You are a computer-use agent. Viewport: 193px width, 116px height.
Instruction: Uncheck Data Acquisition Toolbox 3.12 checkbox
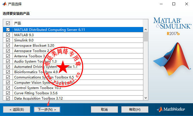pos(8,98)
